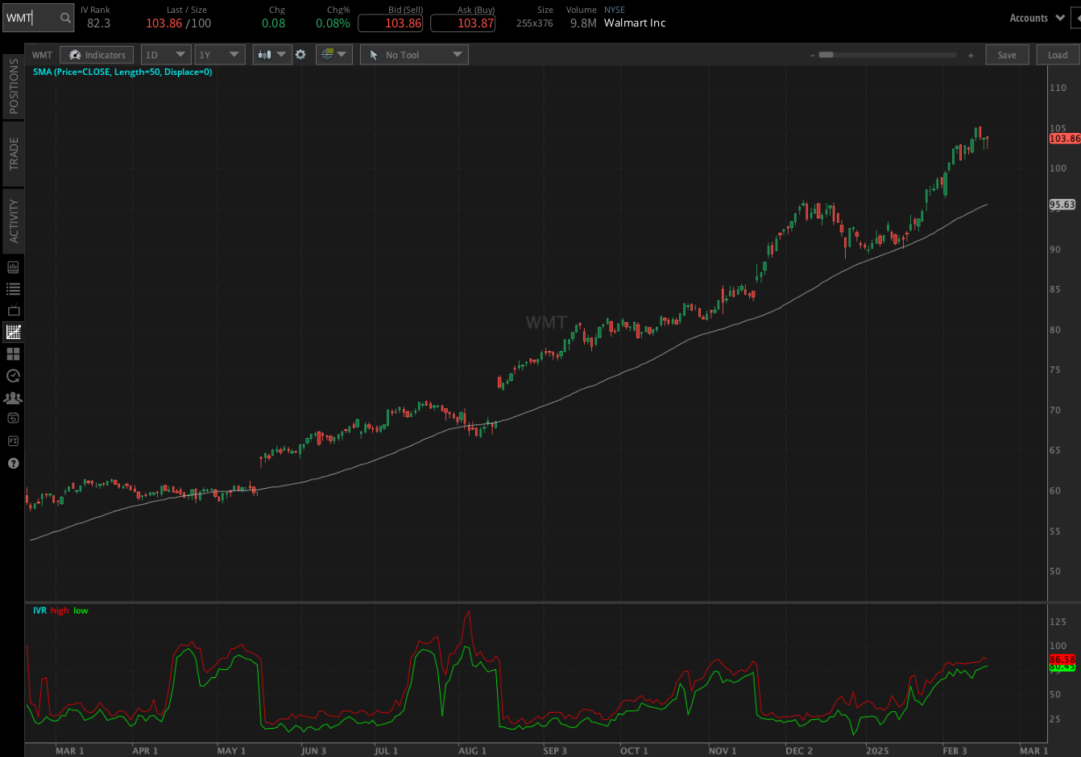The image size is (1081, 757).
Task: Click the WMT symbol label in chart toolbar
Action: click(42, 55)
